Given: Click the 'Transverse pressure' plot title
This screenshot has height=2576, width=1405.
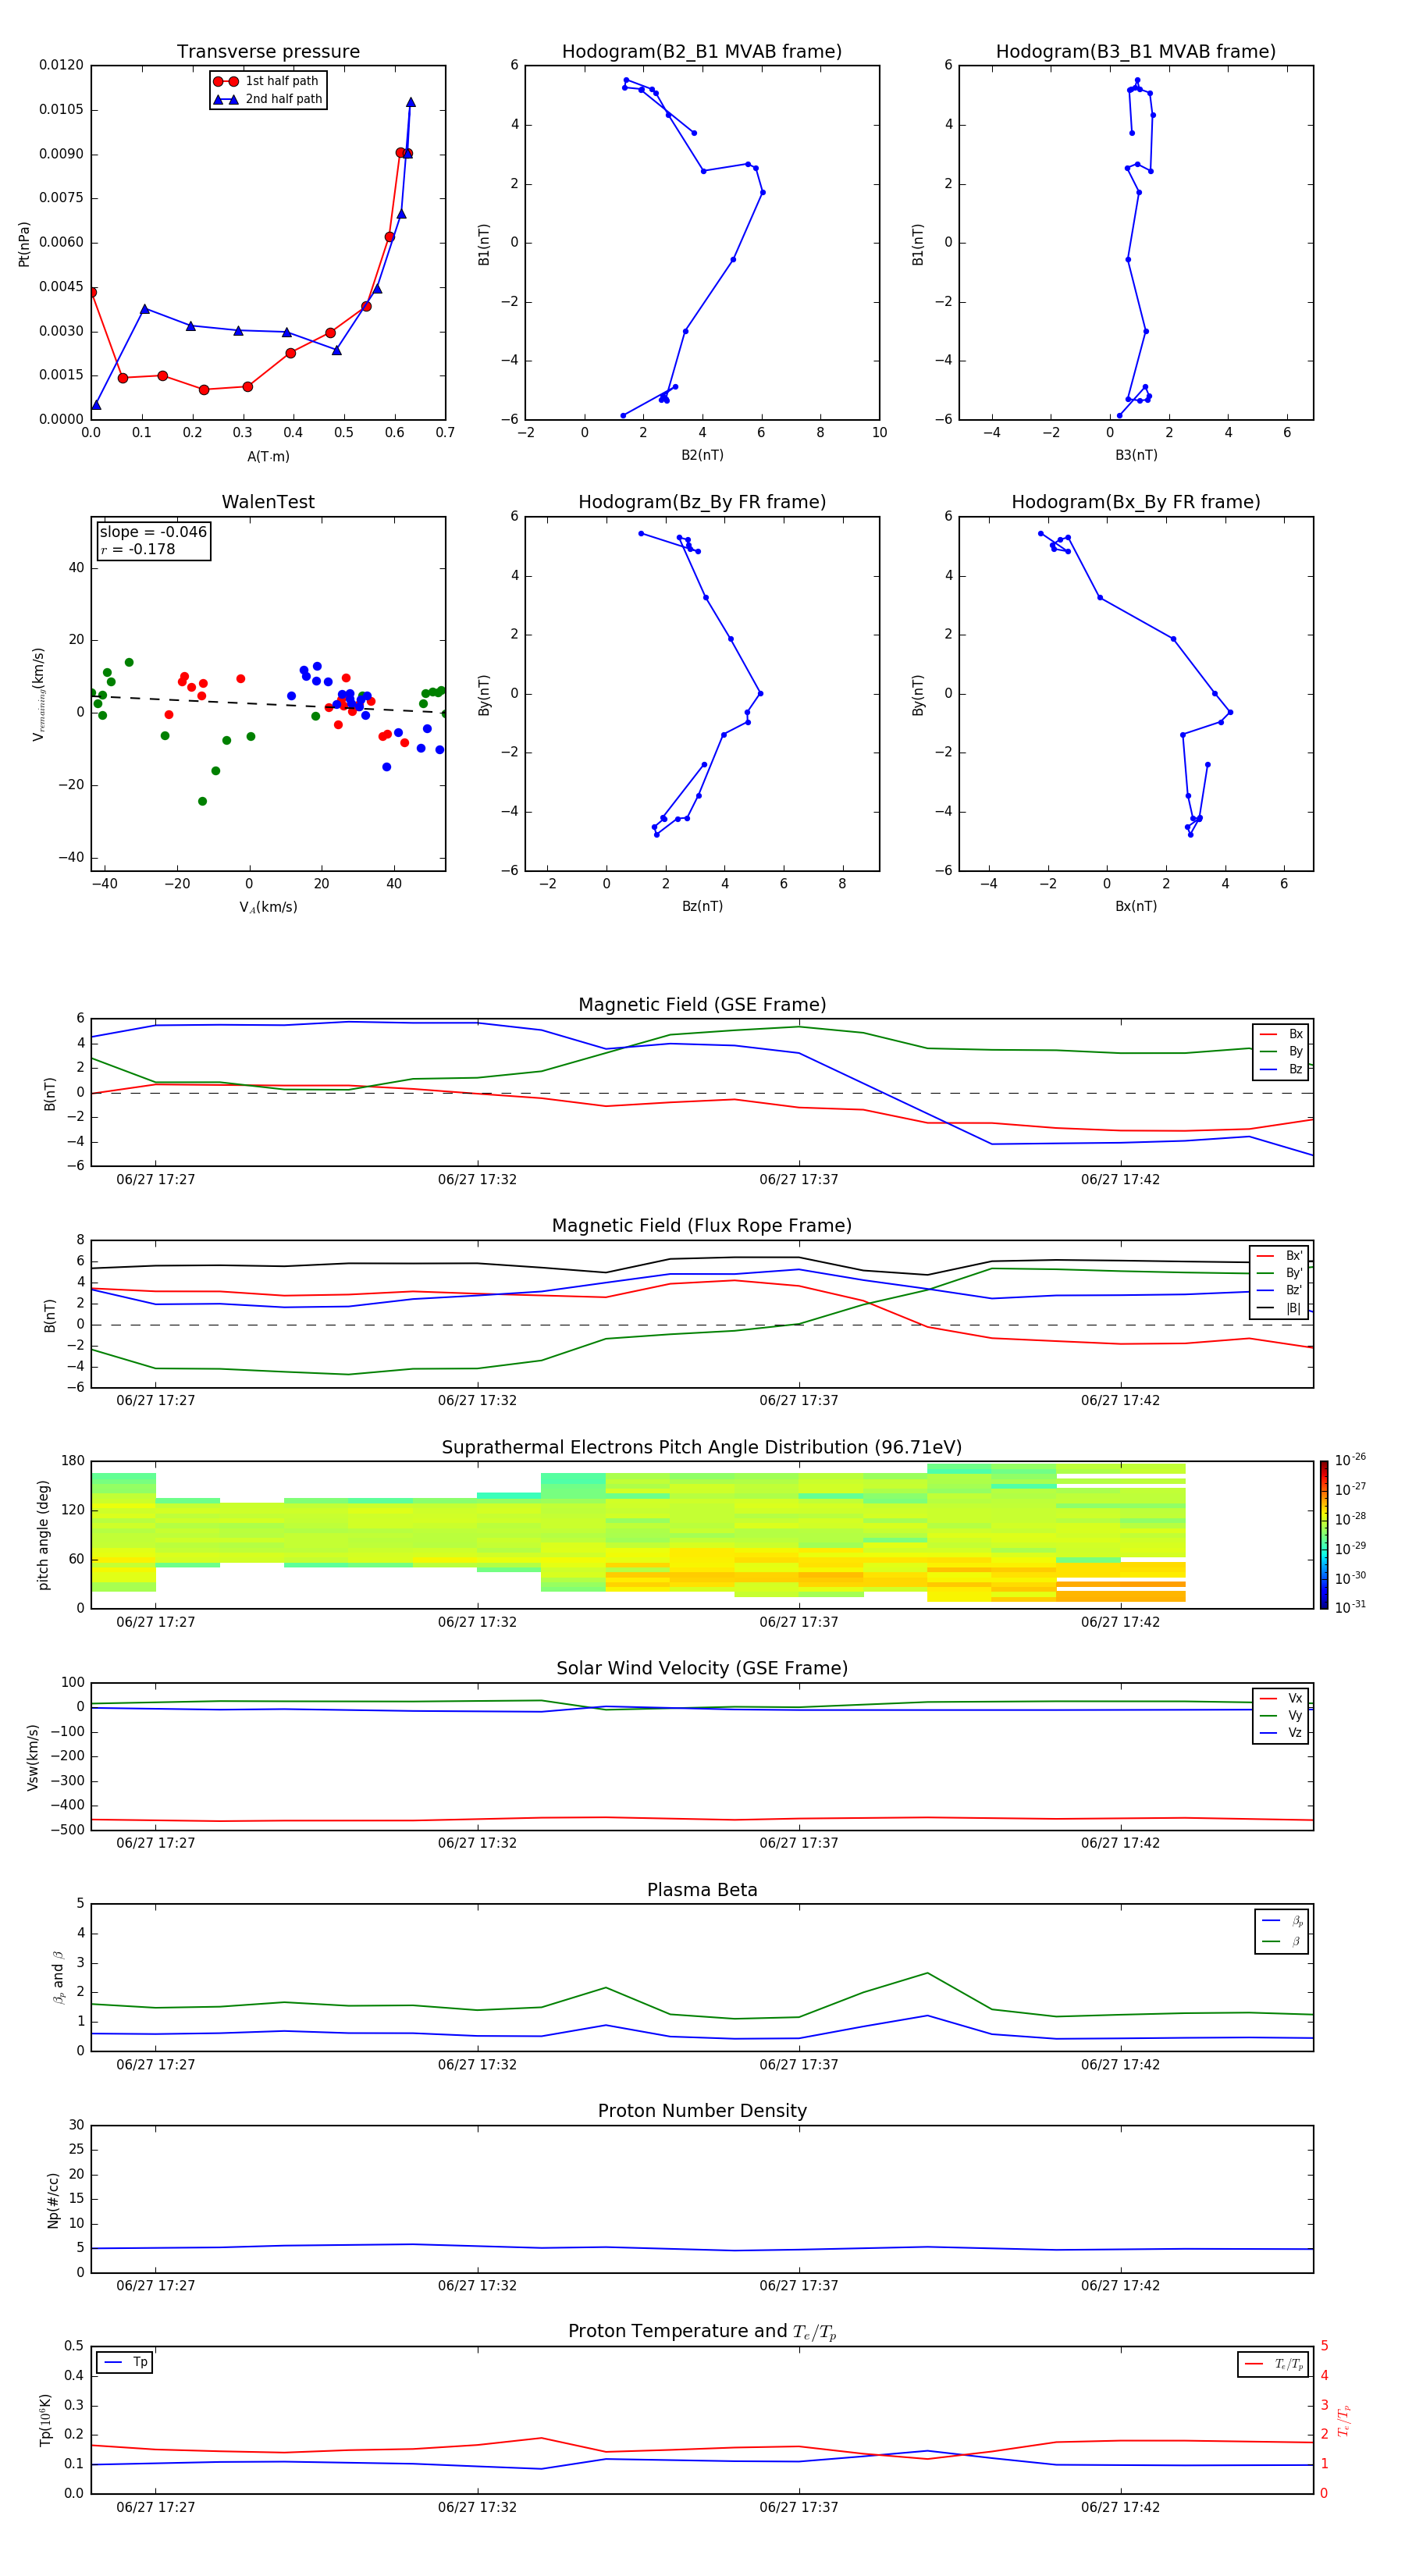Looking at the screenshot, I should (268, 52).
